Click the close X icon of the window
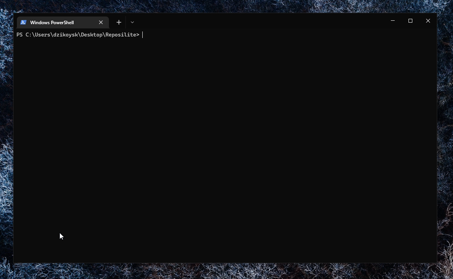The height and width of the screenshot is (279, 453). (x=428, y=21)
